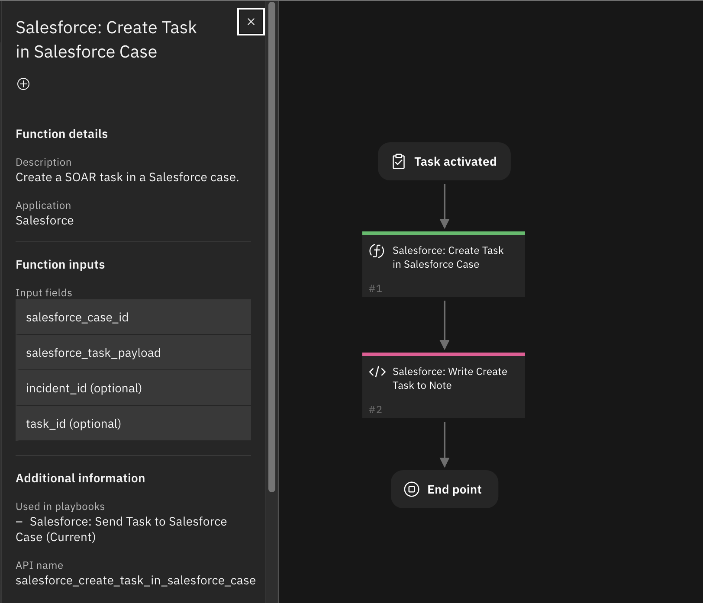Click the Function inputs heading
The image size is (703, 603).
click(60, 264)
